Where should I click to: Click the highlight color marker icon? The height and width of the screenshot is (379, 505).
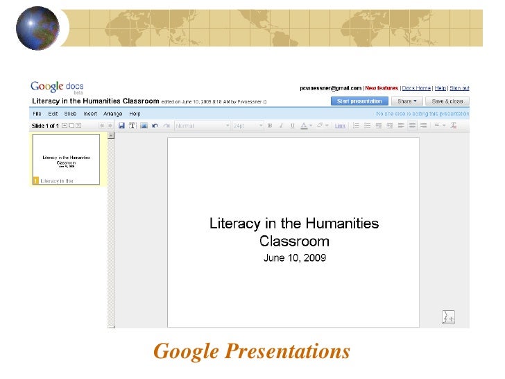pos(320,126)
